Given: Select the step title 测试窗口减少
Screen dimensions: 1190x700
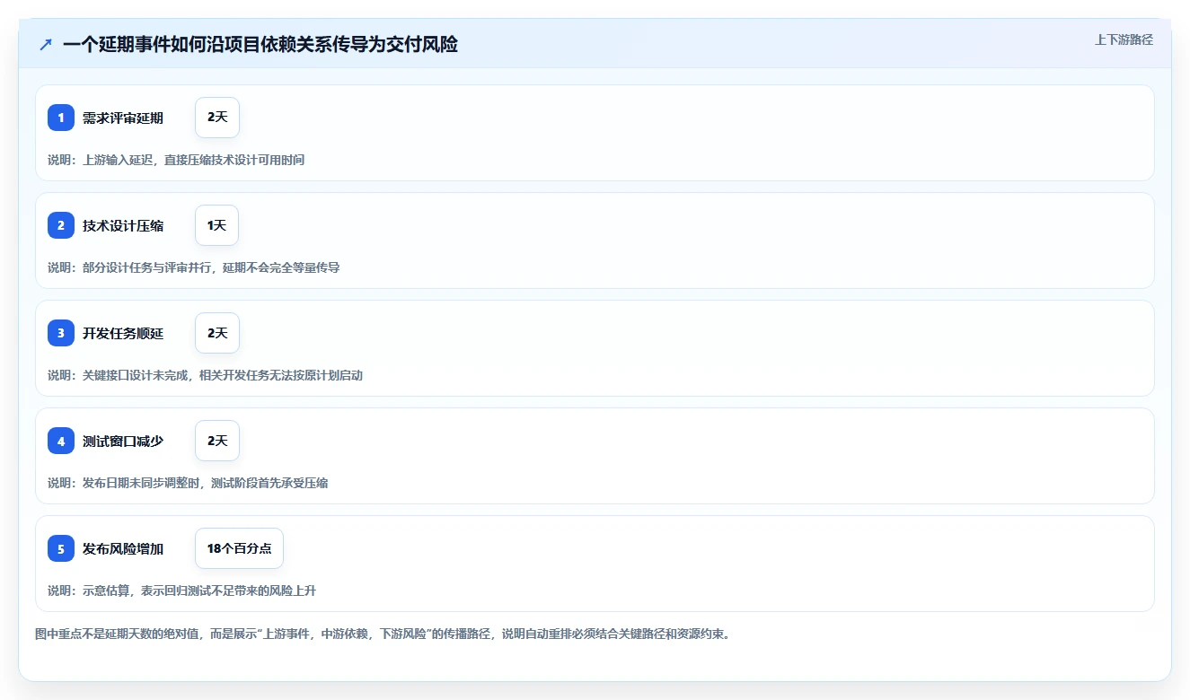Looking at the screenshot, I should click(123, 441).
